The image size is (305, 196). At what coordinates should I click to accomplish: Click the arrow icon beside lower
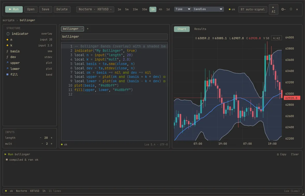tap(7, 69)
